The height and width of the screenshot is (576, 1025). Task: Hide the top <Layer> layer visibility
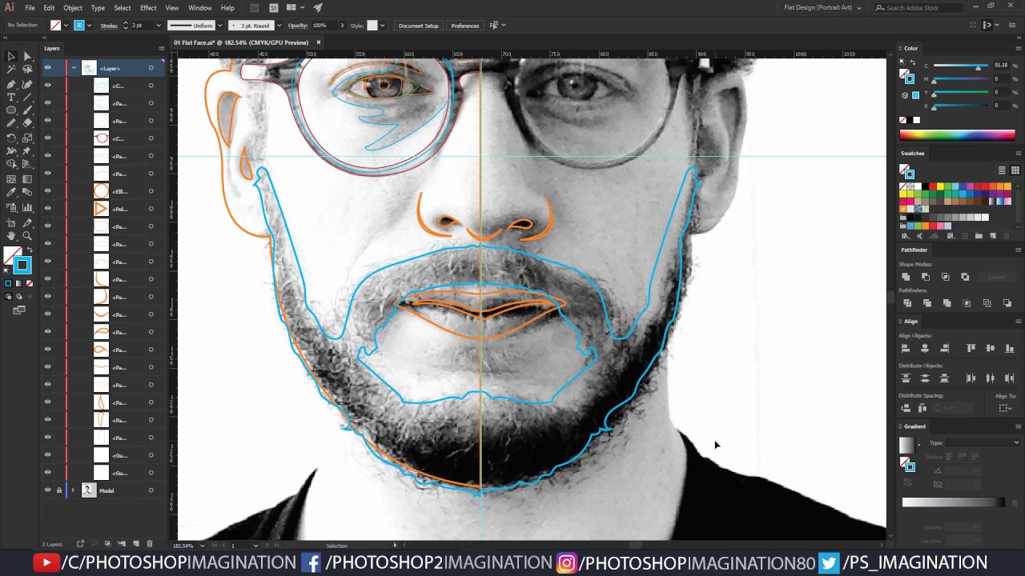(x=47, y=68)
